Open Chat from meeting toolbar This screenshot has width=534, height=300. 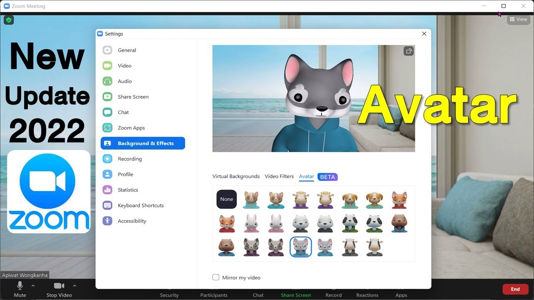point(258,295)
